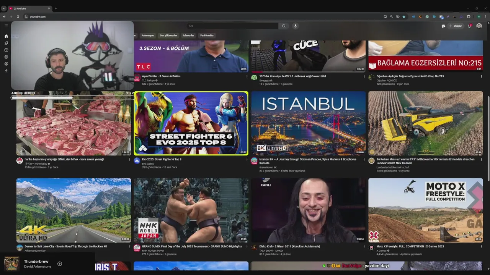
Task: Open Evo Events channel avatar
Action: point(137,161)
